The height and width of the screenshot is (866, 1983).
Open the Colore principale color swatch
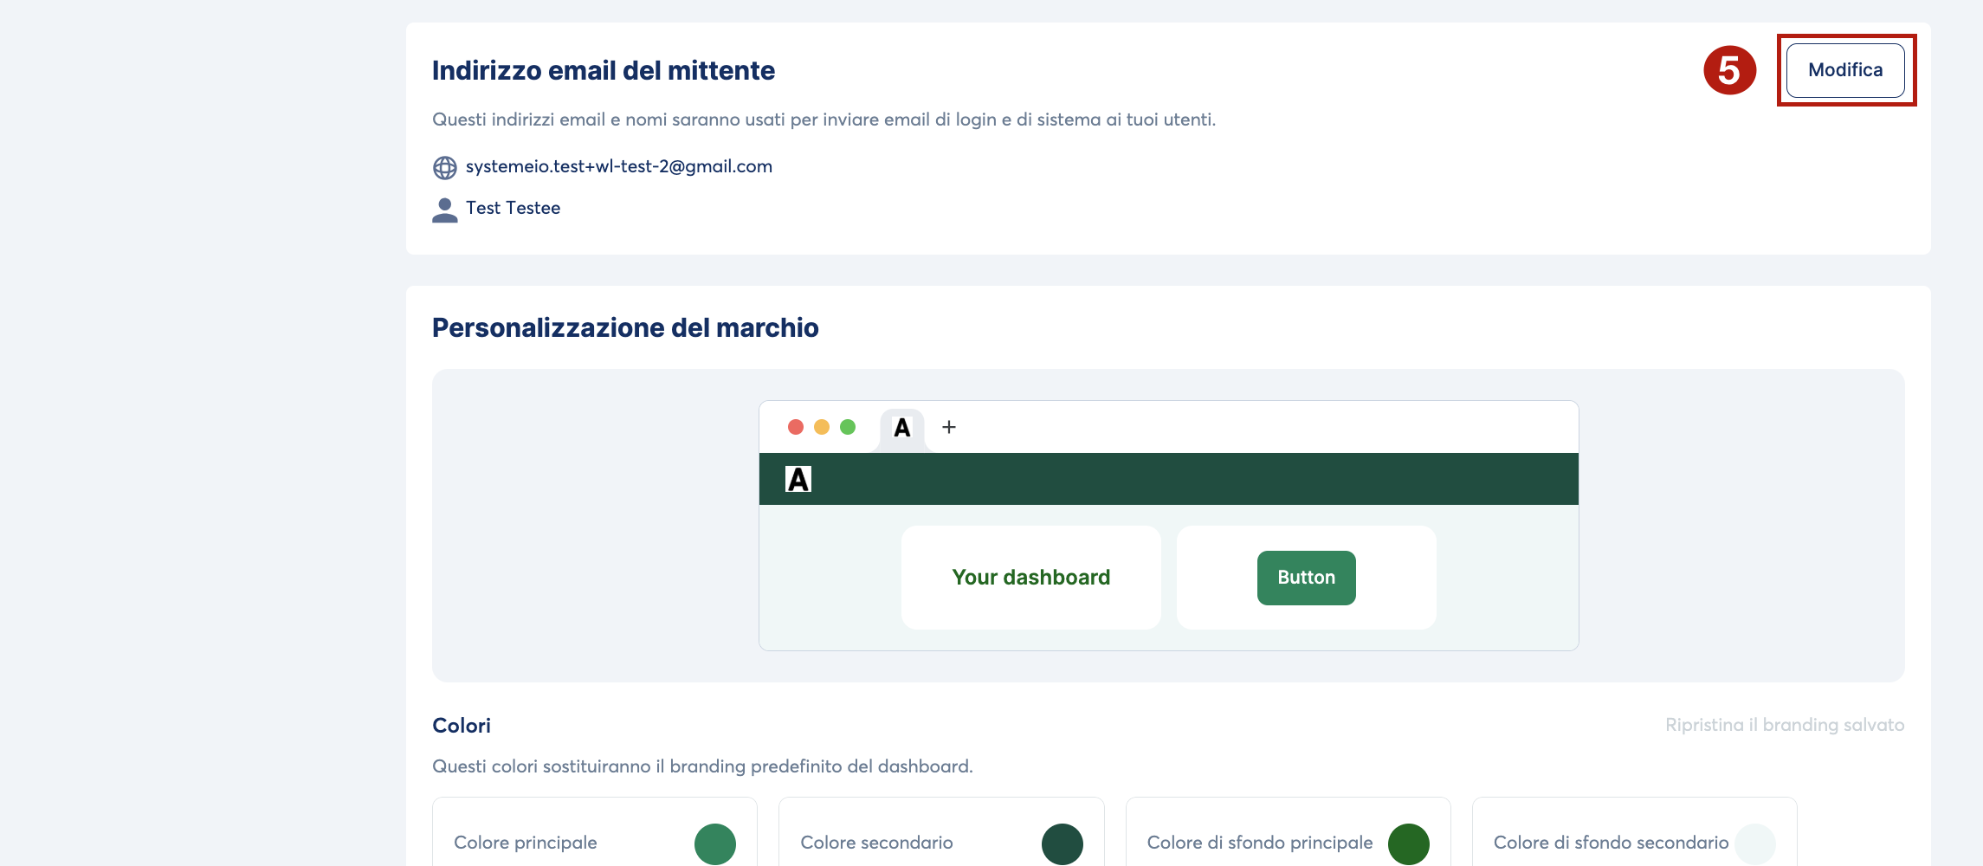pos(715,843)
